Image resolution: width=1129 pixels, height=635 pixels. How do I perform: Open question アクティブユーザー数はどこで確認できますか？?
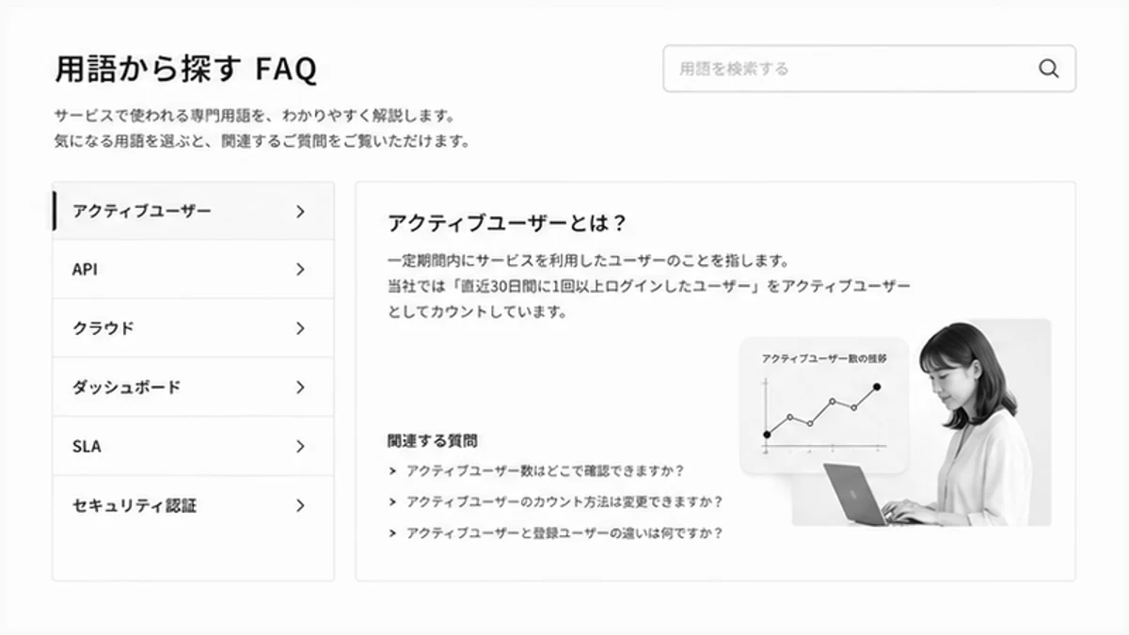[x=545, y=471]
